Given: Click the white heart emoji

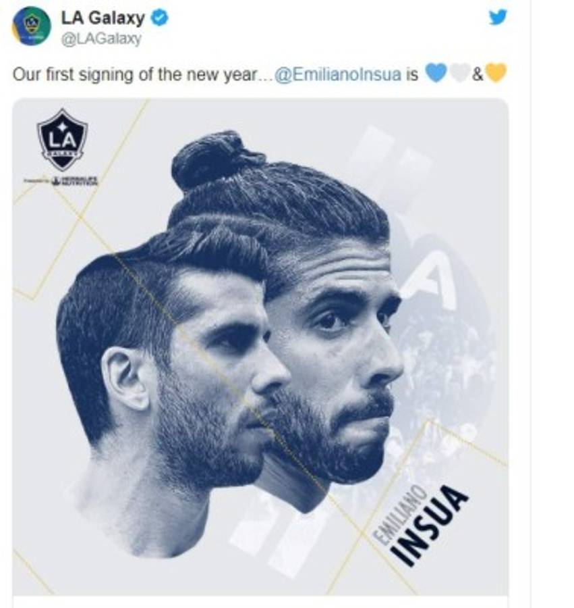Looking at the screenshot, I should (x=459, y=73).
